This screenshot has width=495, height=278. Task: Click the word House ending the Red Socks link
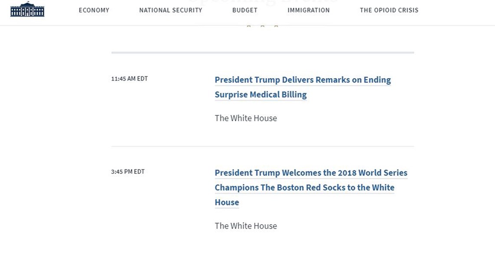coord(227,202)
